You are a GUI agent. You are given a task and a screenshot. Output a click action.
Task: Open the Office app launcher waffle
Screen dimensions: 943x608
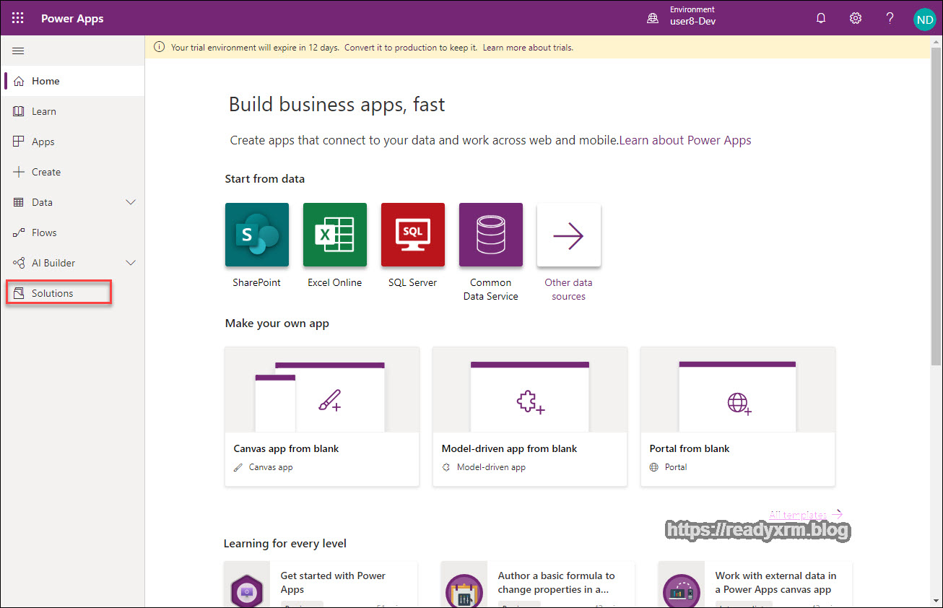pyautogui.click(x=17, y=17)
